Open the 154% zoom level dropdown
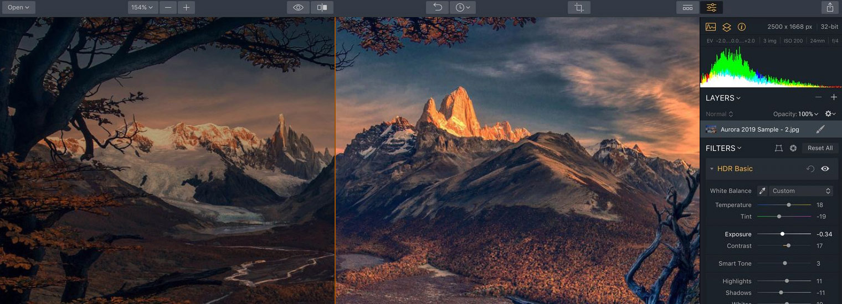 click(143, 8)
